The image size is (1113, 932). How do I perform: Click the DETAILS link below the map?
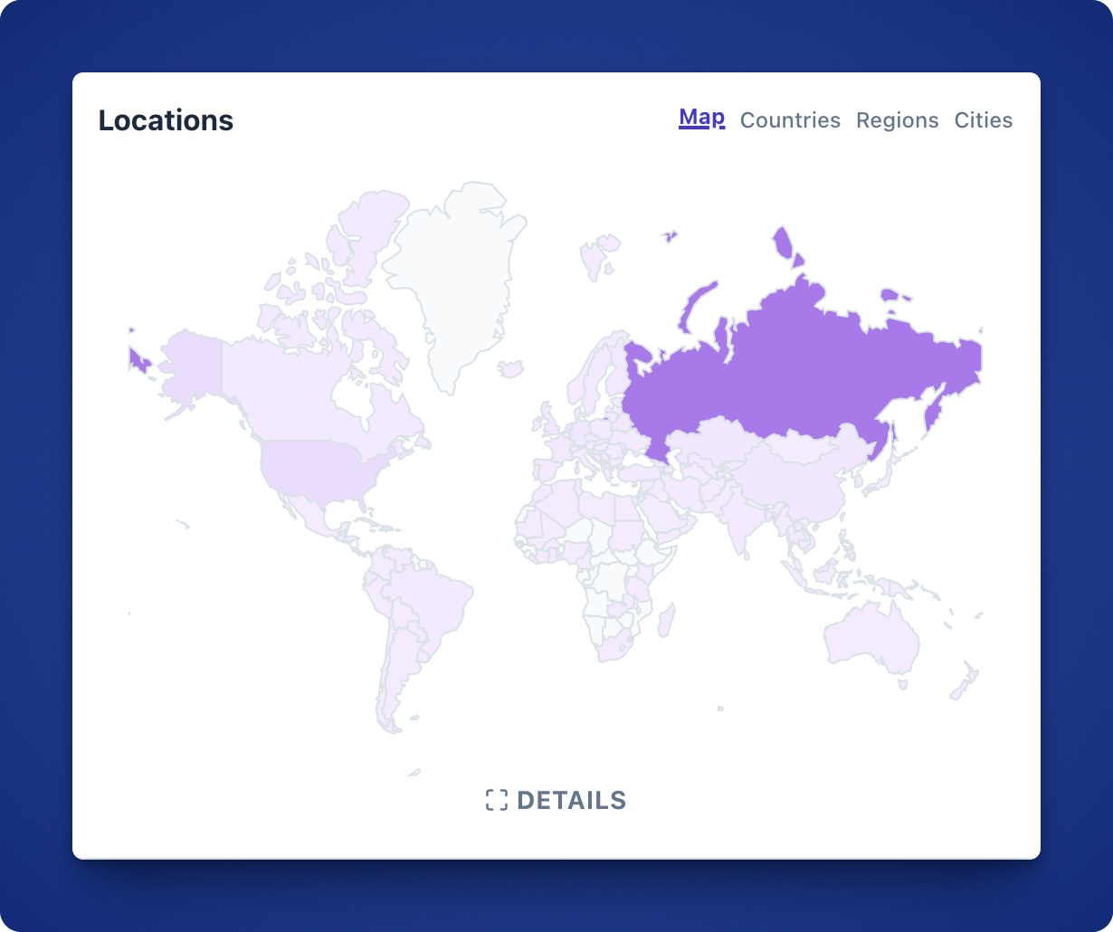[x=556, y=800]
